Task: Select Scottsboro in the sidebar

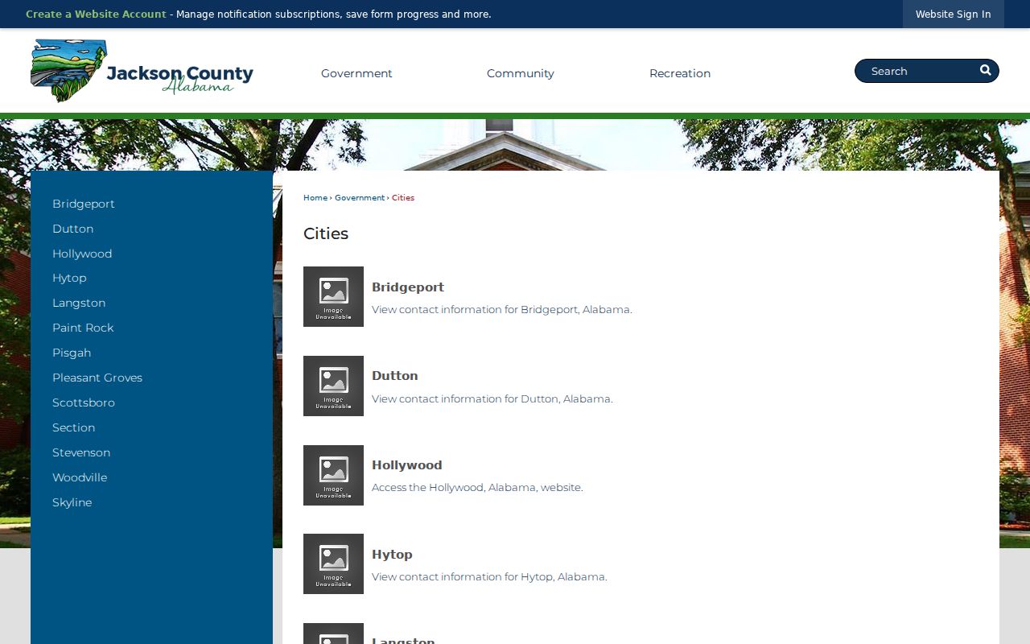Action: [84, 402]
